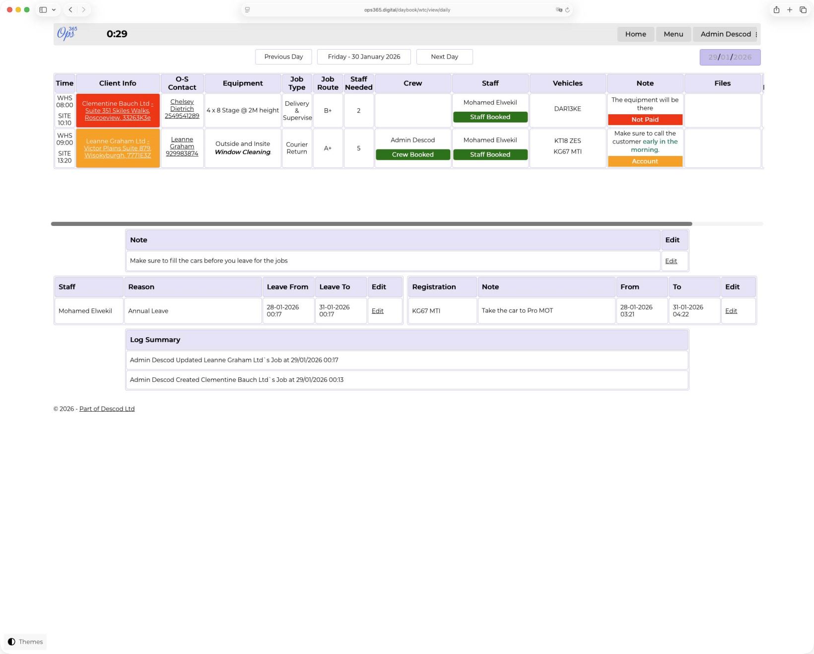The height and width of the screenshot is (654, 814).
Task: Click the Safari share icon
Action: pos(776,9)
